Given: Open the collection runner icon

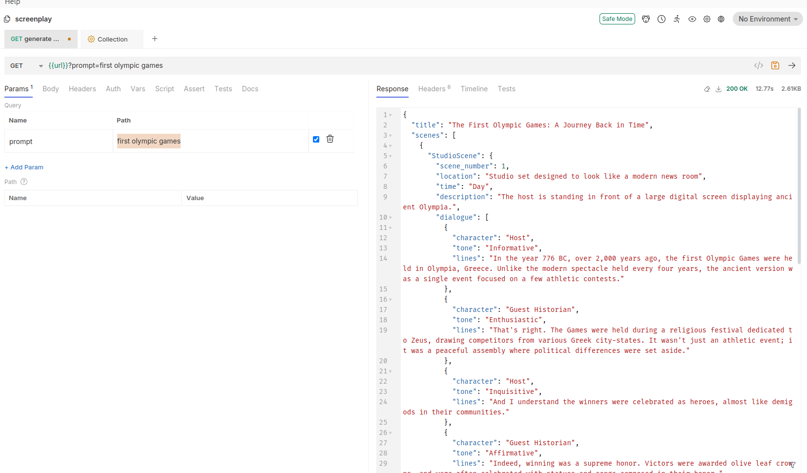Looking at the screenshot, I should (677, 19).
